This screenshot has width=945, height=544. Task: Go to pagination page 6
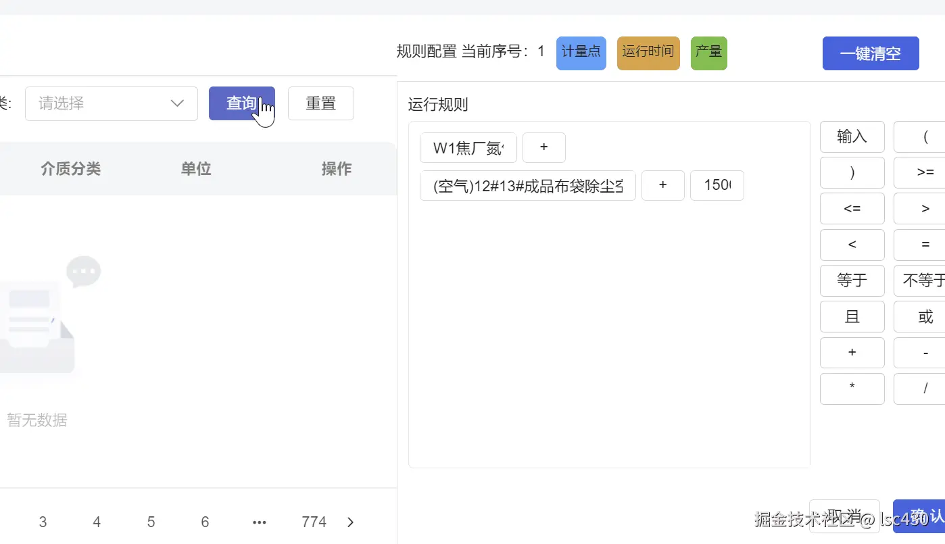pos(205,522)
